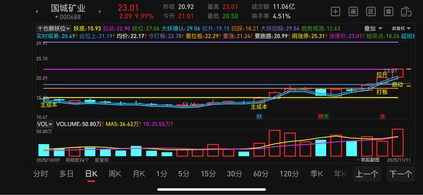Tap the 最低 20.50 value
This screenshot has height=195, width=423.
click(230, 16)
